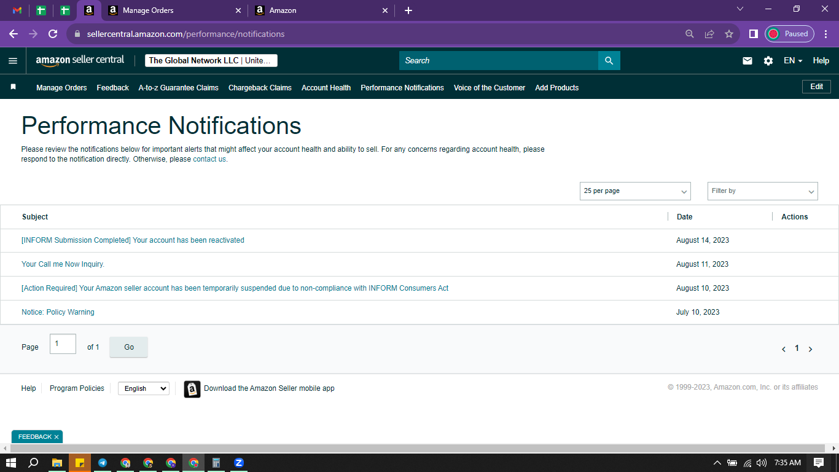
Task: Click the Paused profile button
Action: (790, 34)
